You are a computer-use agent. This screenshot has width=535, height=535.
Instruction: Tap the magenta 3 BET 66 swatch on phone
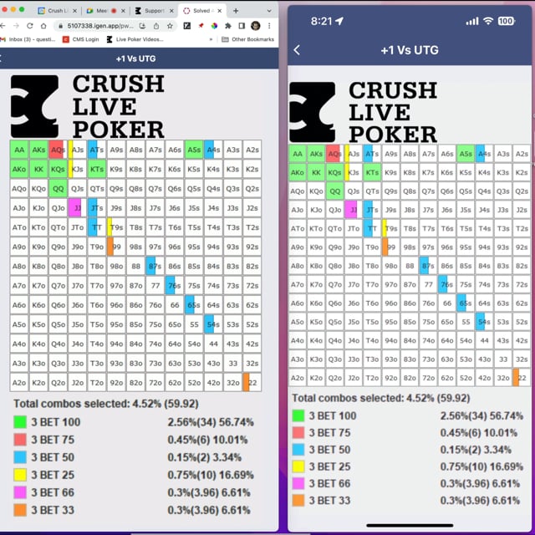point(298,483)
